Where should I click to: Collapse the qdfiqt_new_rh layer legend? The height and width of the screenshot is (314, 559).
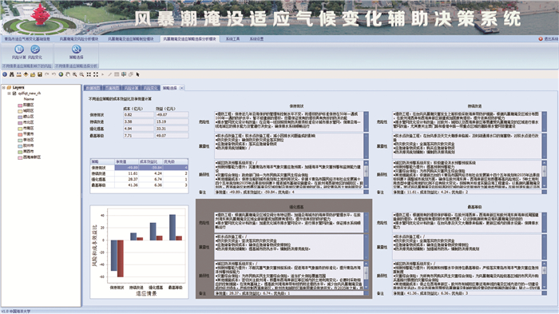click(9, 93)
